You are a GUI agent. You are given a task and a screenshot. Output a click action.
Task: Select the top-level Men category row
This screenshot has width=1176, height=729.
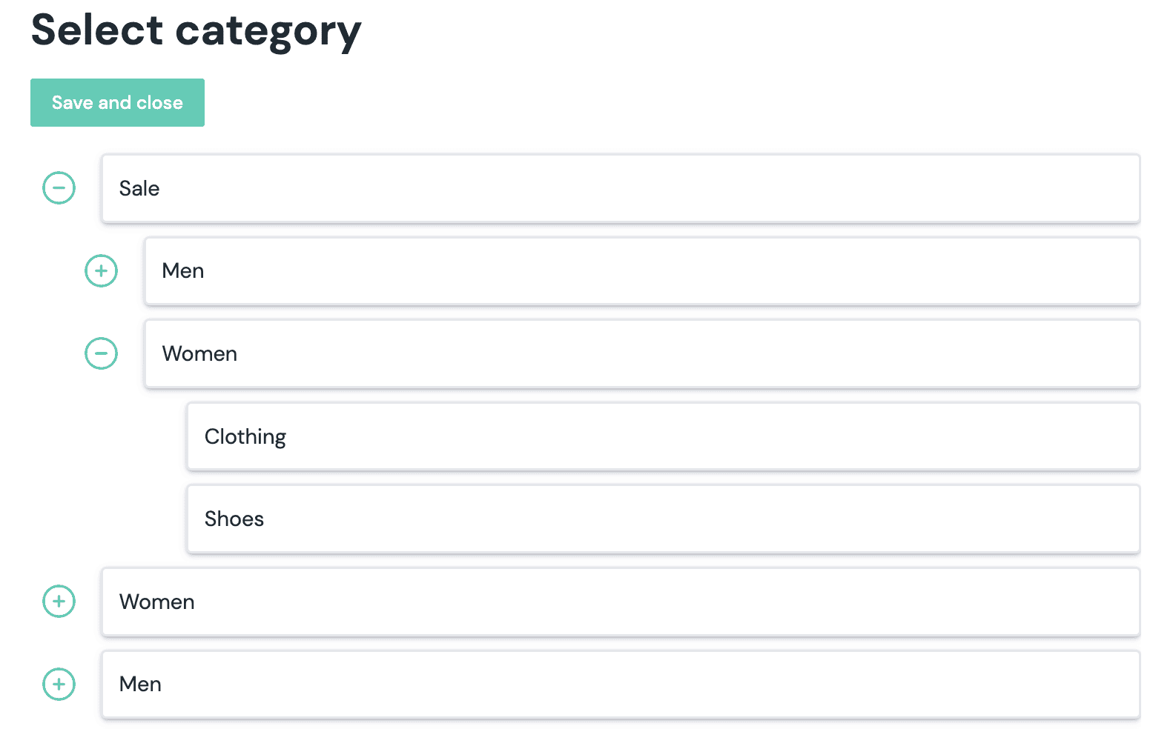(x=620, y=685)
